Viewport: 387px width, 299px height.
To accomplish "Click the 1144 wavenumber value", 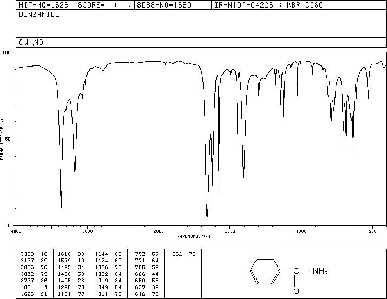I will (101, 254).
